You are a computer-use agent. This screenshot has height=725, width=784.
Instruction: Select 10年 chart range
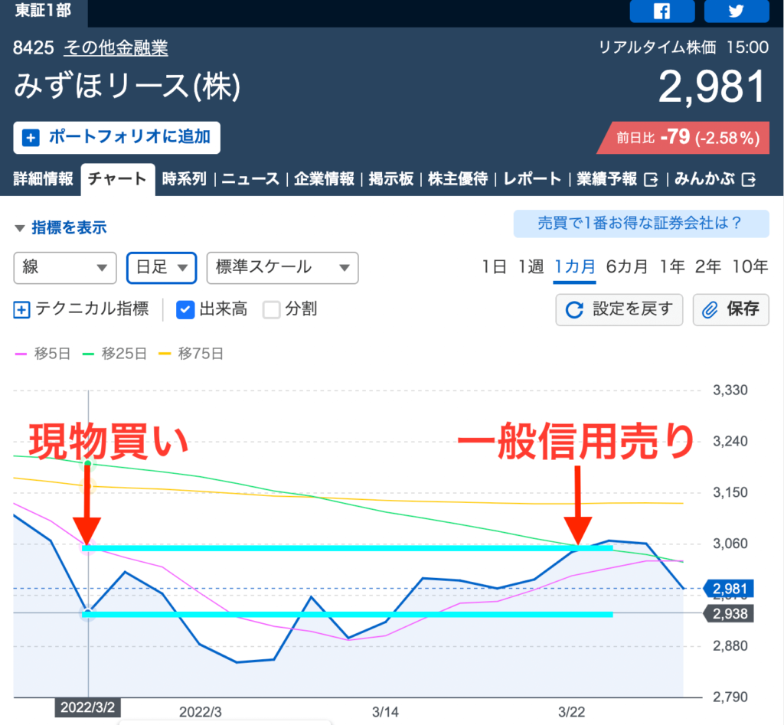click(x=750, y=267)
